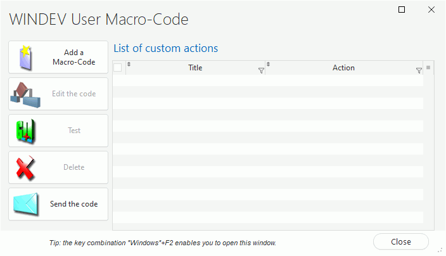Click the cyan envelope Send icon
Screen dimensions: 446x256
25,204
